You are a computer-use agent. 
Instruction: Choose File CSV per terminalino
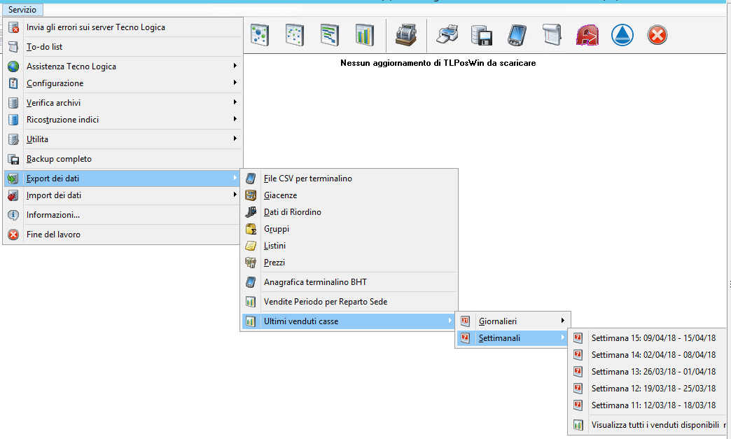click(307, 179)
